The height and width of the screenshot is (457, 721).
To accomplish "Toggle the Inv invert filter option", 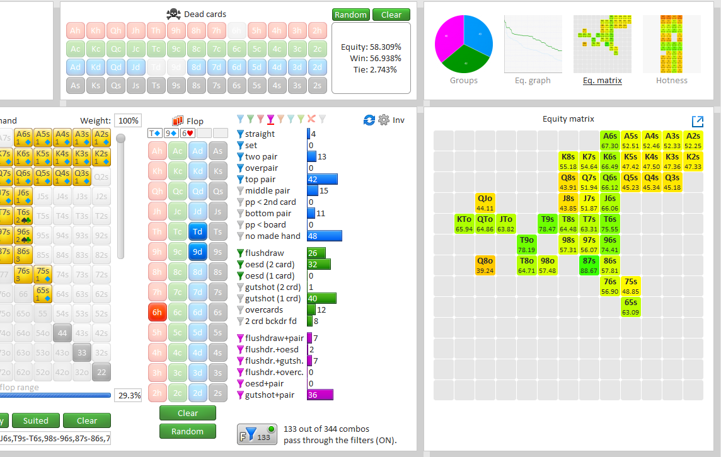I will (x=398, y=120).
